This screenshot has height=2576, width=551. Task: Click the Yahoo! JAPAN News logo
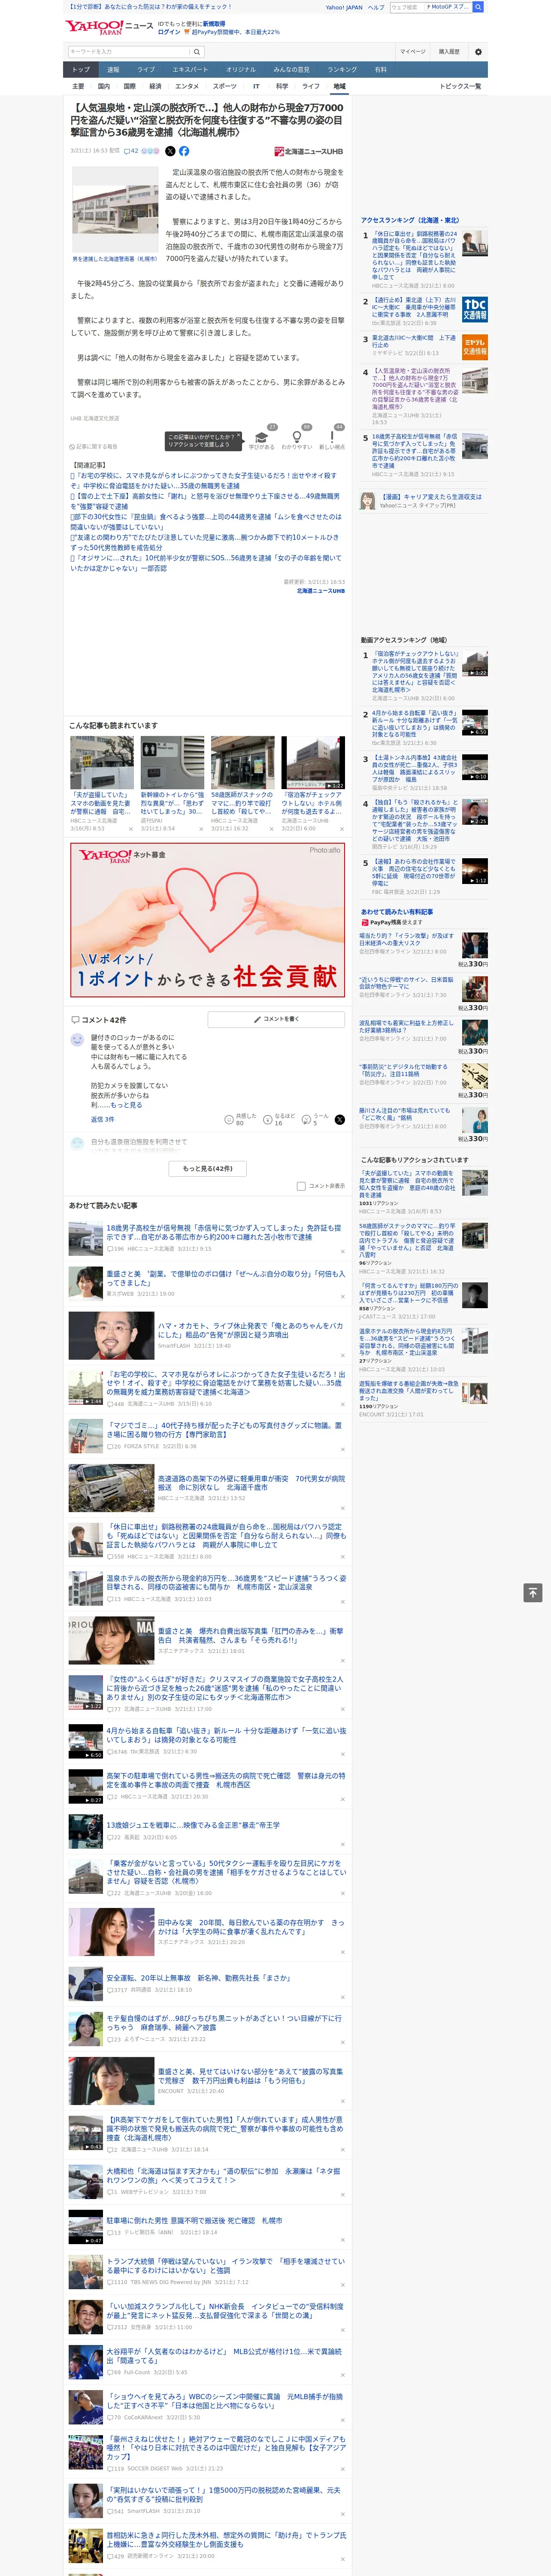coord(109,27)
